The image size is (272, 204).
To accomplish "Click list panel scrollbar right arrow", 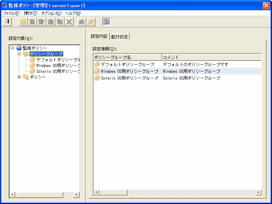I will click(x=258, y=192).
